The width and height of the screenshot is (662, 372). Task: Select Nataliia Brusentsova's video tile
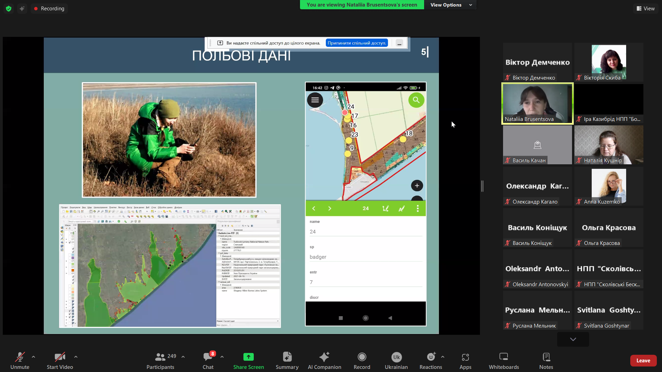537,103
